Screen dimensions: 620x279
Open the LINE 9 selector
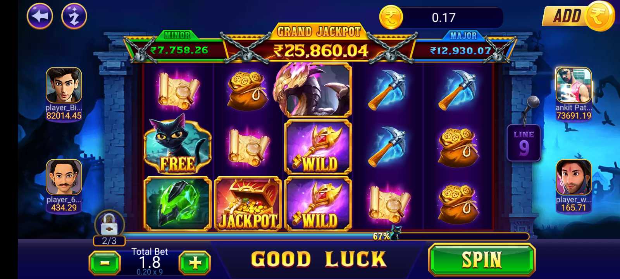[x=524, y=143]
